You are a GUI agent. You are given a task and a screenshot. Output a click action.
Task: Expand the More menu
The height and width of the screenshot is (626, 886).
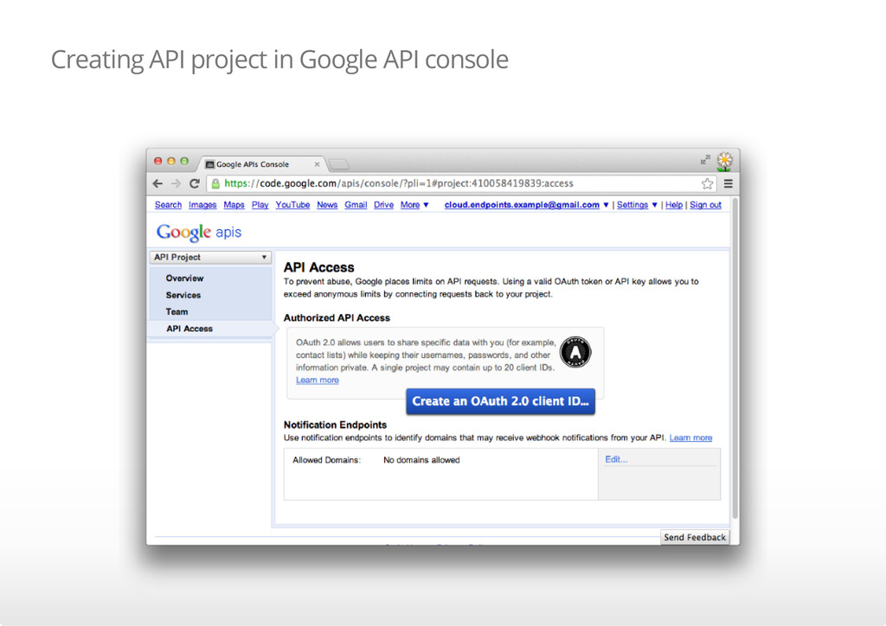tap(414, 205)
